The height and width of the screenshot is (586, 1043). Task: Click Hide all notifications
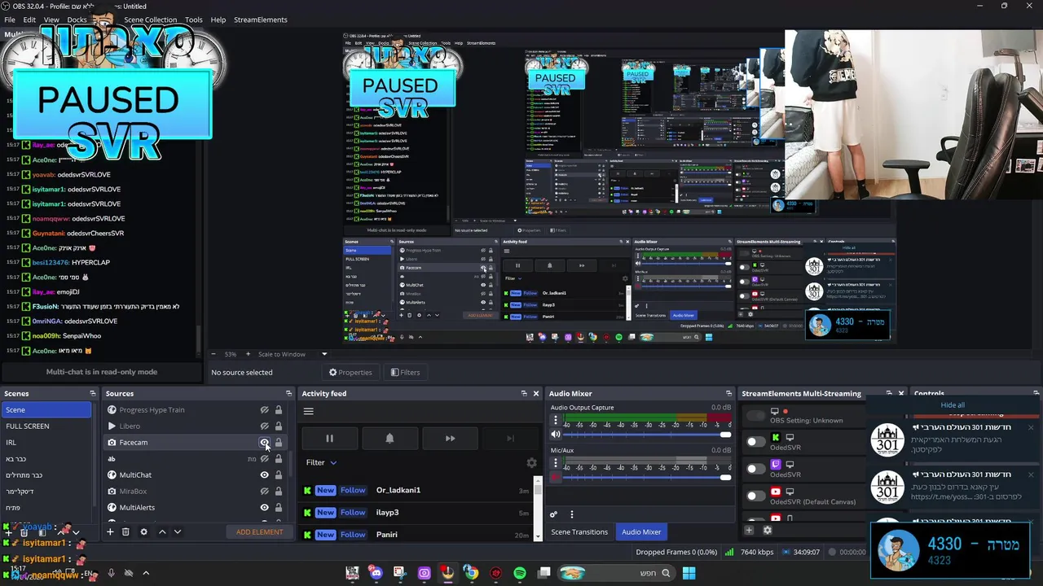[x=953, y=405]
